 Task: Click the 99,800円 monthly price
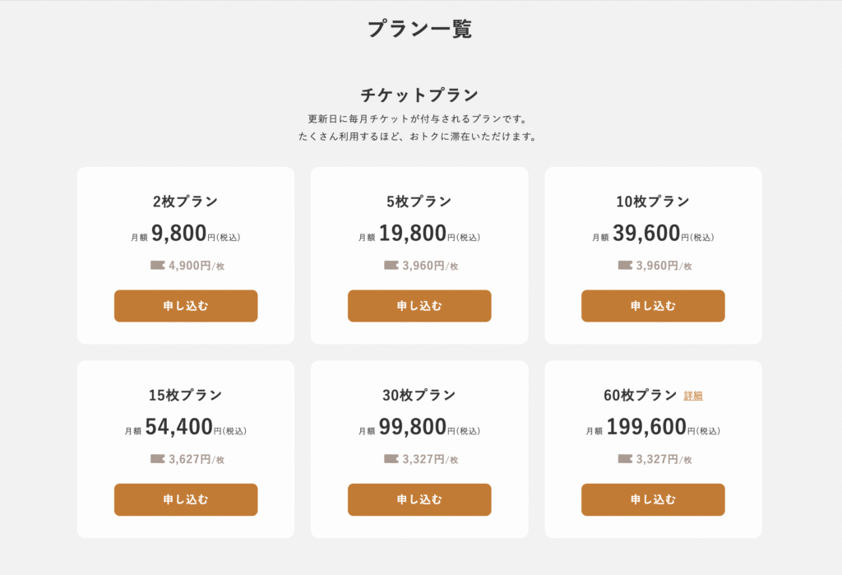[x=413, y=427]
